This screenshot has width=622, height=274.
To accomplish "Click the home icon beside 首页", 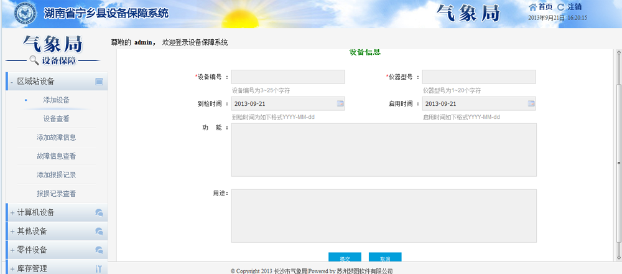I will (532, 7).
